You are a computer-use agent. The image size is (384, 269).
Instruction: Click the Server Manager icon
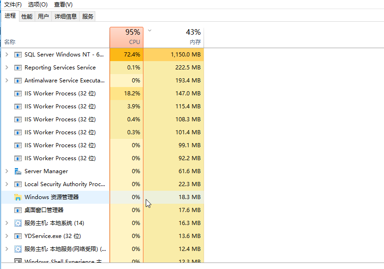(18, 171)
